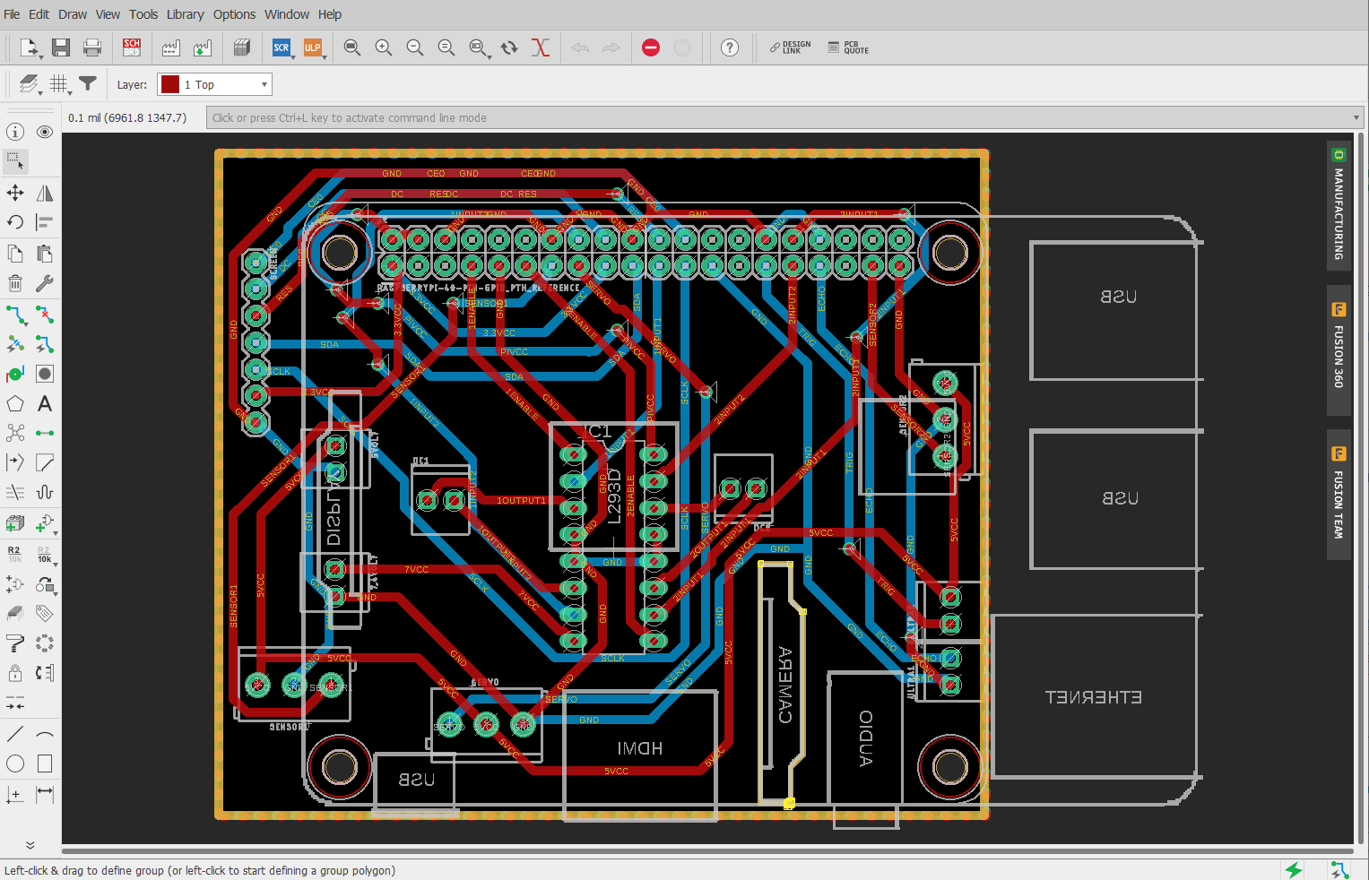The height and width of the screenshot is (880, 1369).
Task: Activate the Ripup tool
Action: [x=44, y=315]
